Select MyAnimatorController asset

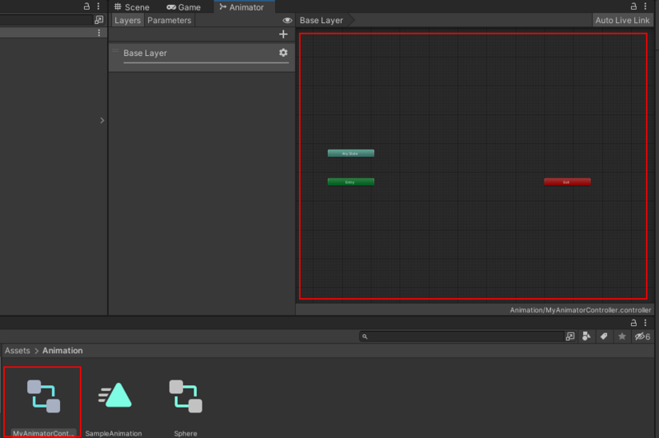point(43,402)
